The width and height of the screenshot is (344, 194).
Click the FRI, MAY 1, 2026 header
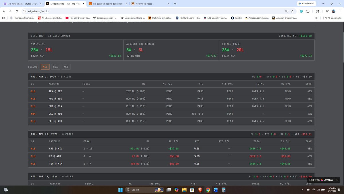(x=44, y=77)
